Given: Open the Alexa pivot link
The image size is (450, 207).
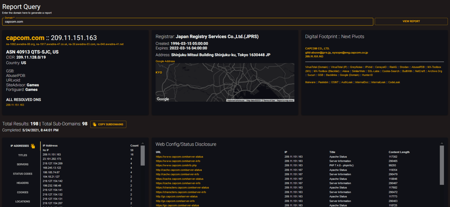Looking at the screenshot, I should [x=346, y=71].
